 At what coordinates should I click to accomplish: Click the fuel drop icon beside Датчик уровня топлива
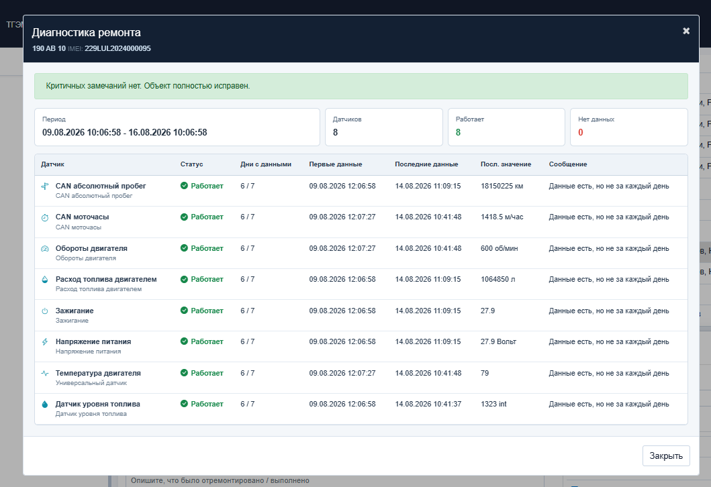pyautogui.click(x=44, y=404)
